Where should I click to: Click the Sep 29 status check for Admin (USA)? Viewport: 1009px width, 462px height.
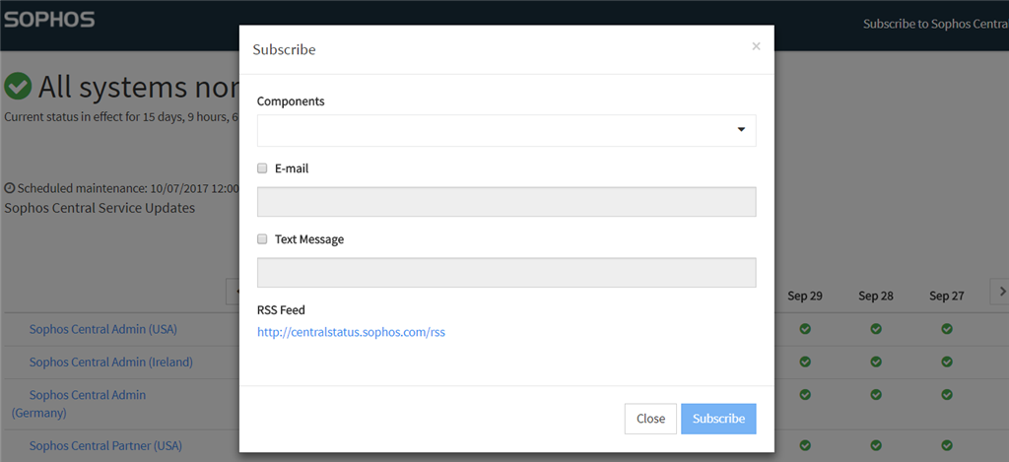click(805, 329)
